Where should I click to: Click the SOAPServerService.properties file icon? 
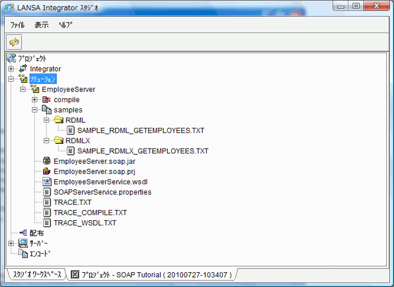point(47,192)
